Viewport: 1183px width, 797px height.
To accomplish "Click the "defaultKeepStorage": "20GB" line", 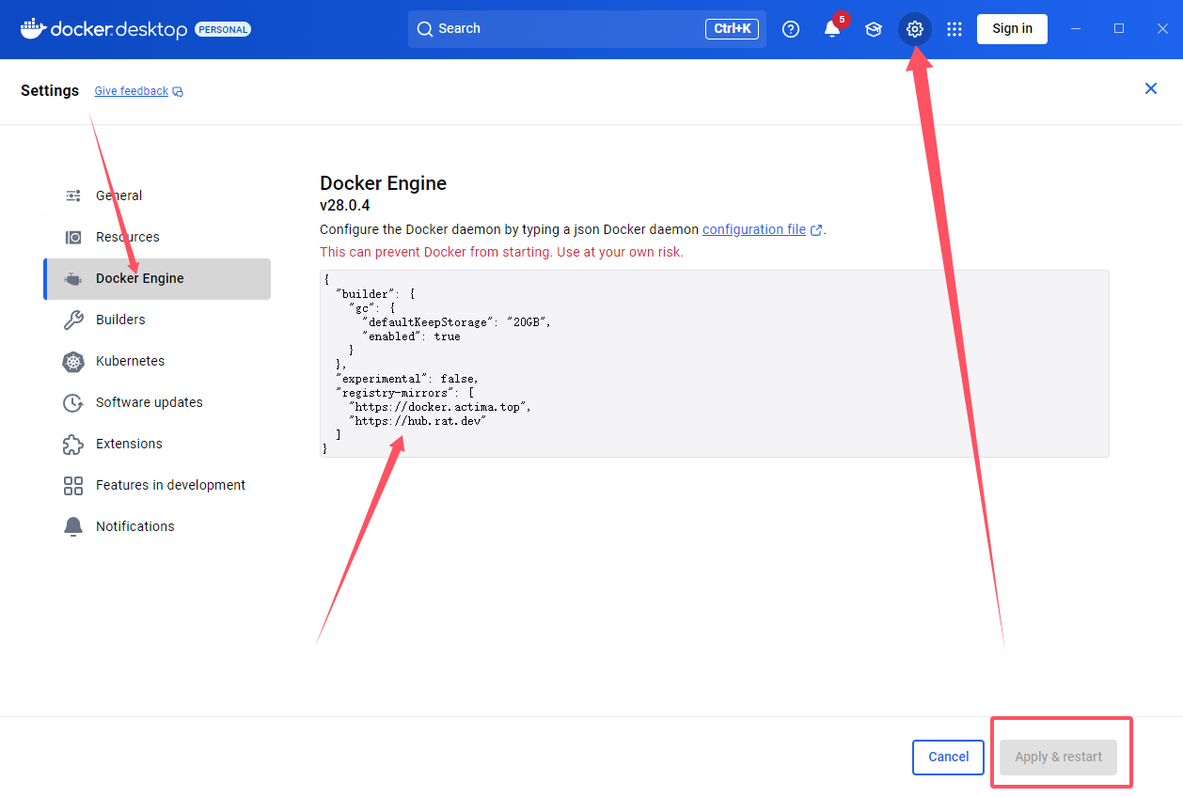I will coord(456,322).
